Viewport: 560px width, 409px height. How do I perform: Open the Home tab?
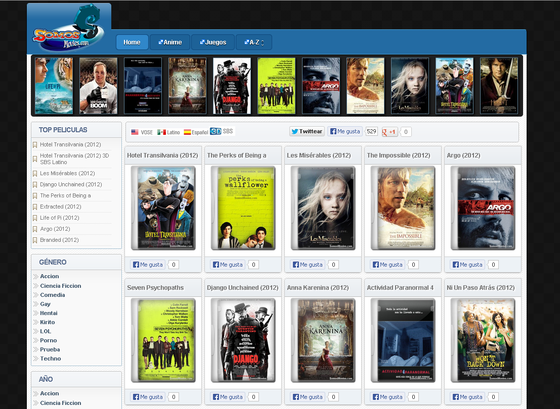132,42
